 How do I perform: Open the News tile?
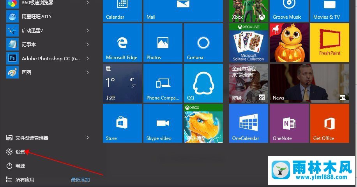pyautogui.click(x=309, y=83)
